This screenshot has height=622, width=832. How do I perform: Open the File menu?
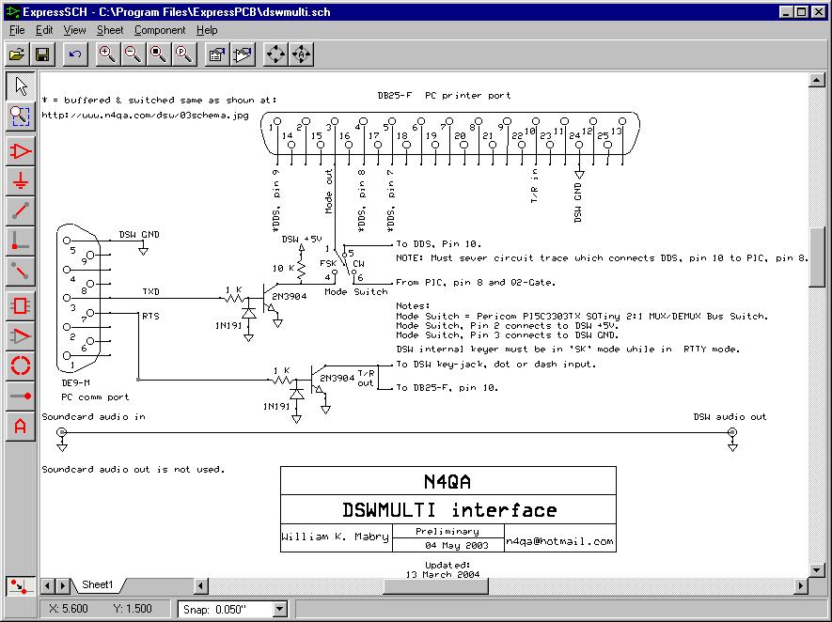[x=17, y=30]
